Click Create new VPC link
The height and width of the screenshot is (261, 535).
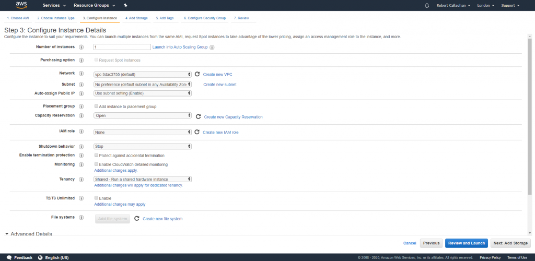[218, 74]
